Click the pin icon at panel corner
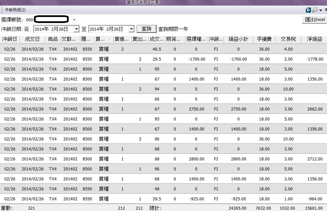Viewport: 327px width, 211px height. click(326, 10)
